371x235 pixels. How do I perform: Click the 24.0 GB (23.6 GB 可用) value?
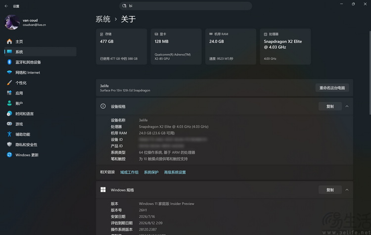coord(157,133)
